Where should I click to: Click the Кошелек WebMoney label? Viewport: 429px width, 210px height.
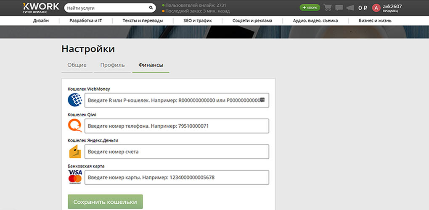click(89, 89)
